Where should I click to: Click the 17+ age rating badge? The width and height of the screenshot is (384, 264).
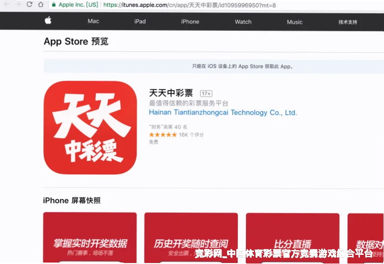[x=206, y=93]
